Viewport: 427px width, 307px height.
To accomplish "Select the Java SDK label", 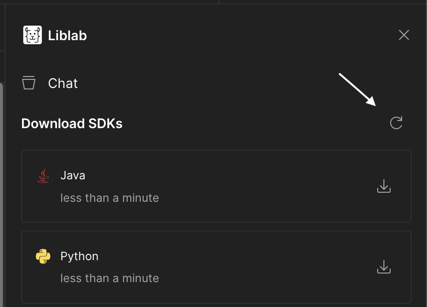I will [x=73, y=175].
